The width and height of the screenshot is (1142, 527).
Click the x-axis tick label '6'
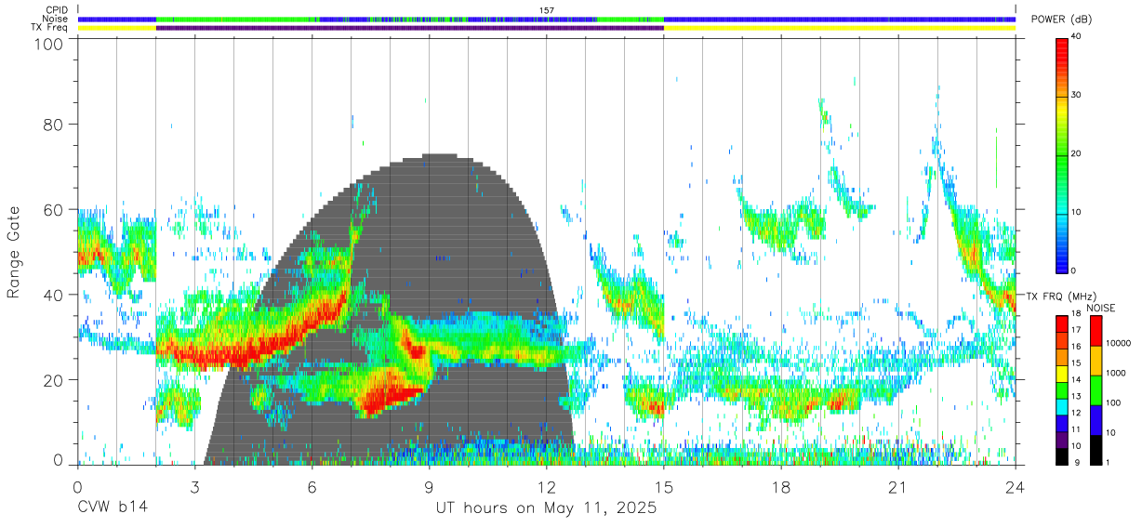pos(312,486)
